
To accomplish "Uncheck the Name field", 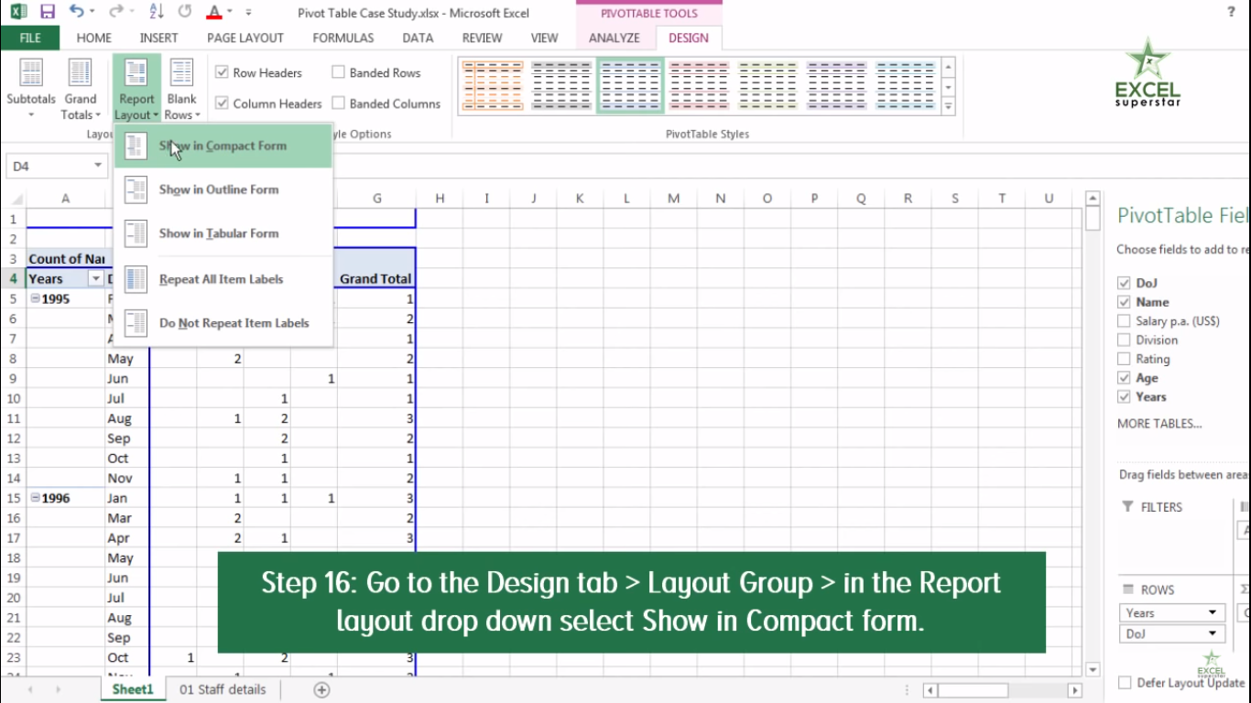I will click(1124, 302).
